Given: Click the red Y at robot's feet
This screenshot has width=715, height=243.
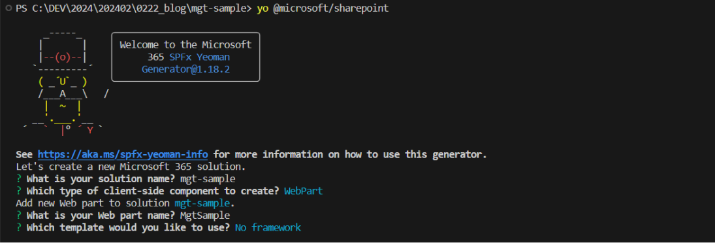Looking at the screenshot, I should tap(90, 131).
